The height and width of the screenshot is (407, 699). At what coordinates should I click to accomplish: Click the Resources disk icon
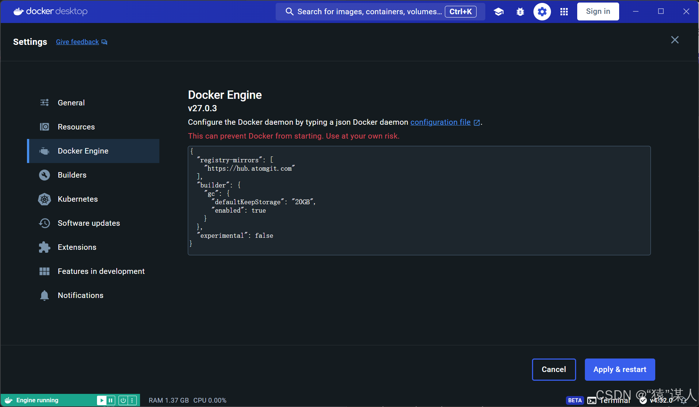44,127
